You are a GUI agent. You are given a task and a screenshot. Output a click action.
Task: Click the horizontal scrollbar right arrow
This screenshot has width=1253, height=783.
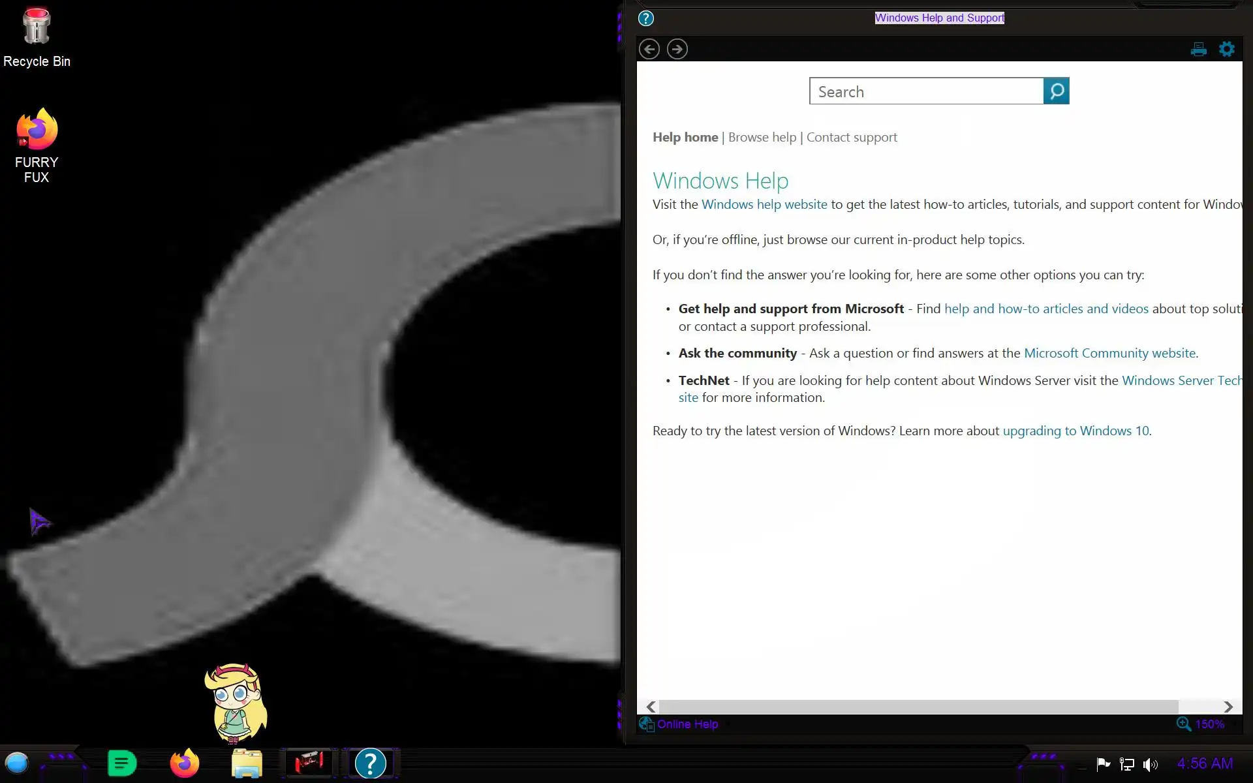tap(1228, 707)
